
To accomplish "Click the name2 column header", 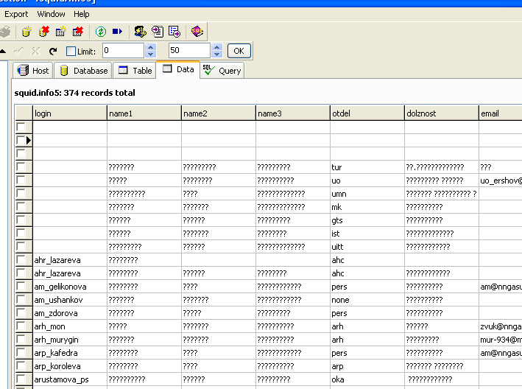I will 219,113.
